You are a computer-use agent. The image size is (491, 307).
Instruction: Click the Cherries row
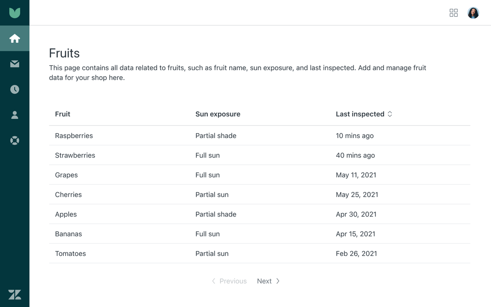[x=69, y=195]
